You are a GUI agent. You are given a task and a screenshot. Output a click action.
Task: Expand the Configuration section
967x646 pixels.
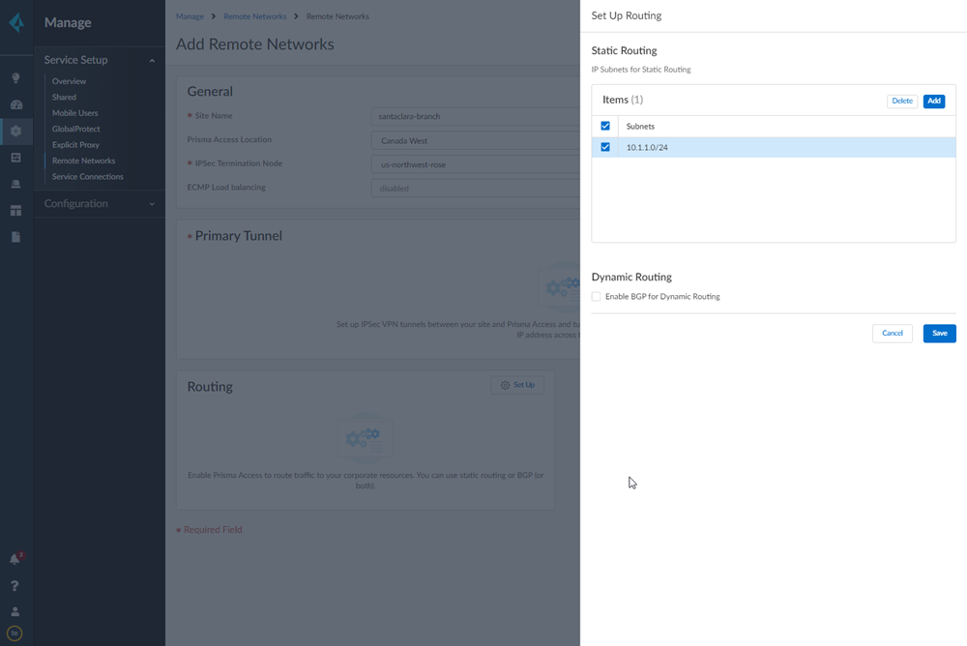point(152,204)
